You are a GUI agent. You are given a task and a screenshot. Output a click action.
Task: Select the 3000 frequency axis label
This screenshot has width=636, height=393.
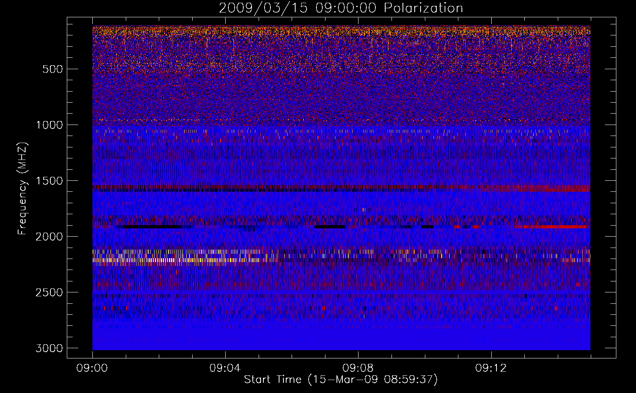(49, 348)
